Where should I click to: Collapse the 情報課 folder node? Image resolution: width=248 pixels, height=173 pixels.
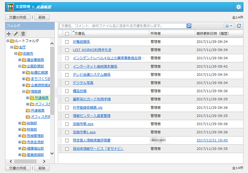click(x=24, y=92)
